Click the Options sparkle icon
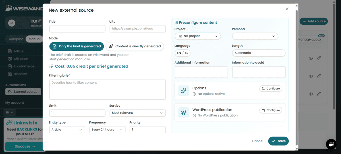Image resolution: width=341 pixels, height=154 pixels. (184, 91)
